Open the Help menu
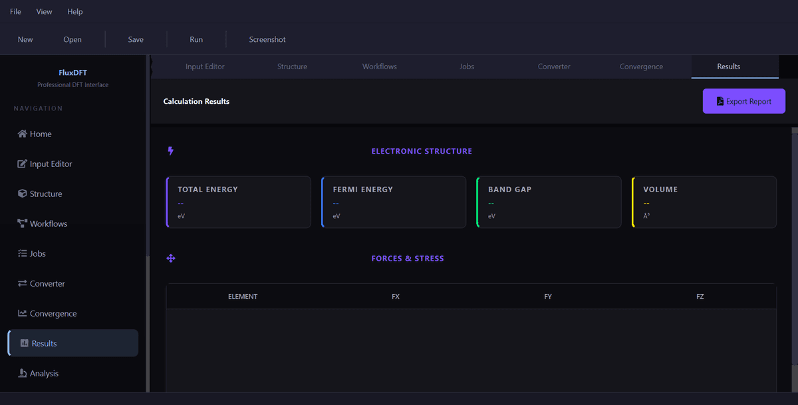The width and height of the screenshot is (798, 405). 75,11
